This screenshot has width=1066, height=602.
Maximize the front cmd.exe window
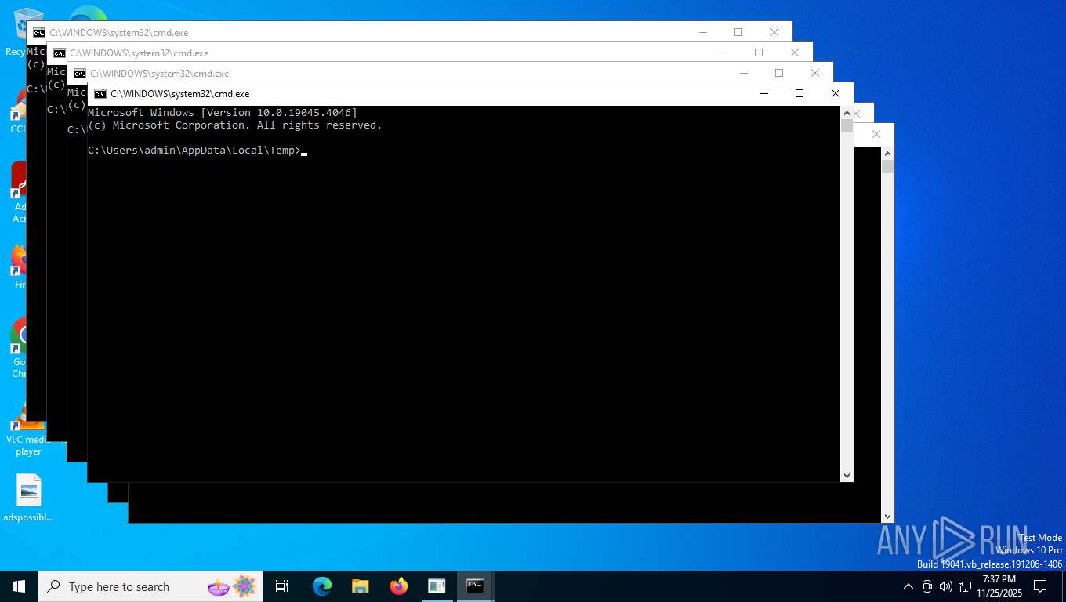tap(799, 94)
